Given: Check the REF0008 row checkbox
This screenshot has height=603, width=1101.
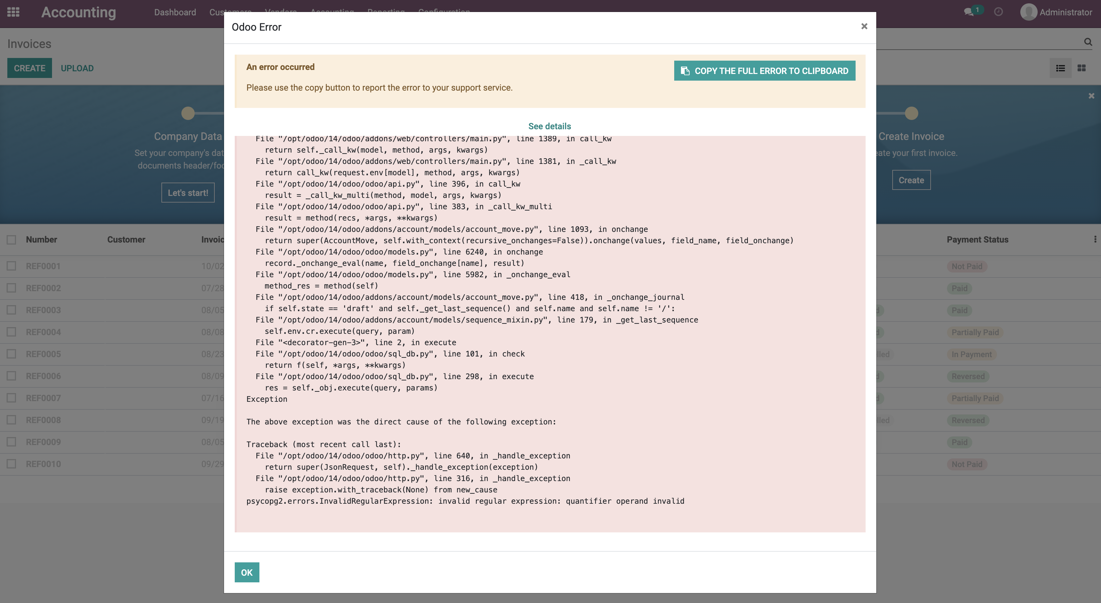Looking at the screenshot, I should tap(12, 420).
